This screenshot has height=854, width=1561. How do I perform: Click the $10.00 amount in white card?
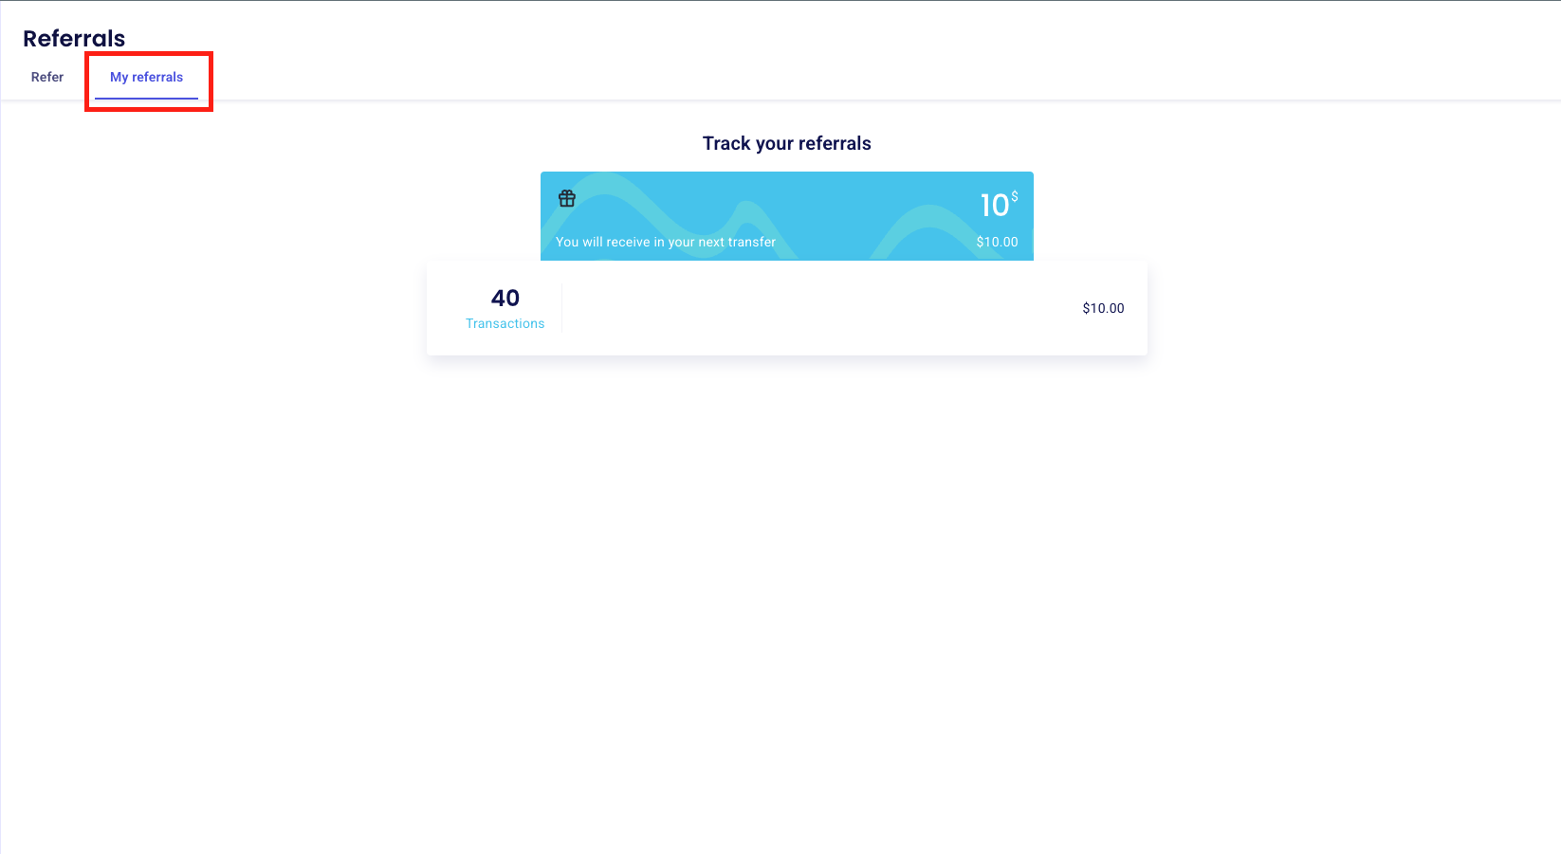tap(1103, 308)
